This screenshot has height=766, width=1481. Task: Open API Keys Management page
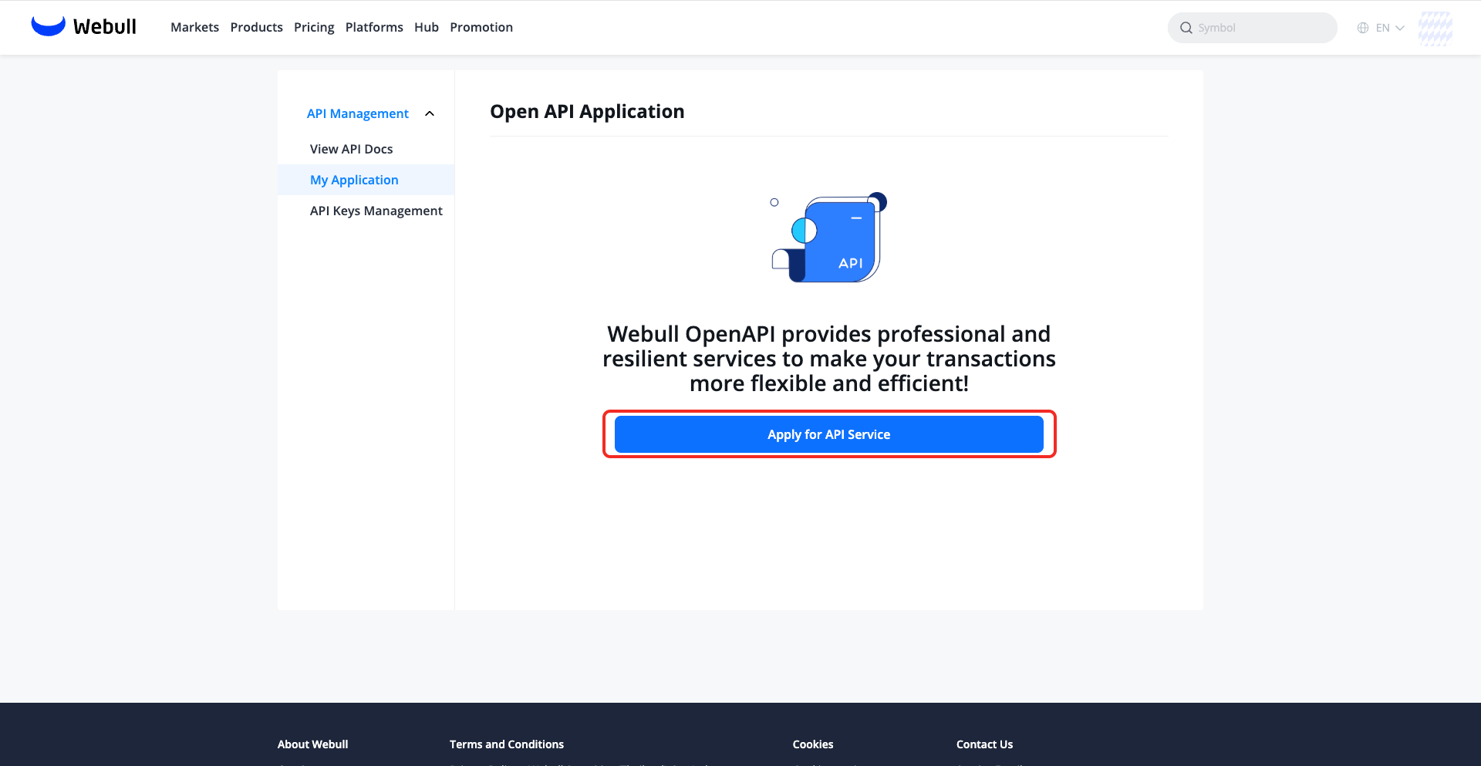click(376, 211)
